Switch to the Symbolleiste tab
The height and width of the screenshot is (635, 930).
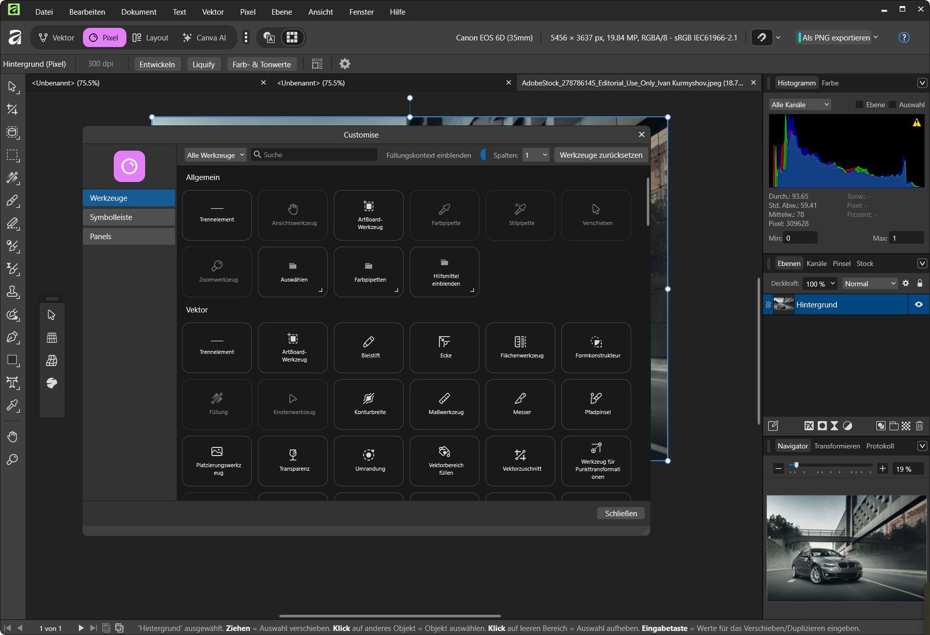(x=129, y=217)
